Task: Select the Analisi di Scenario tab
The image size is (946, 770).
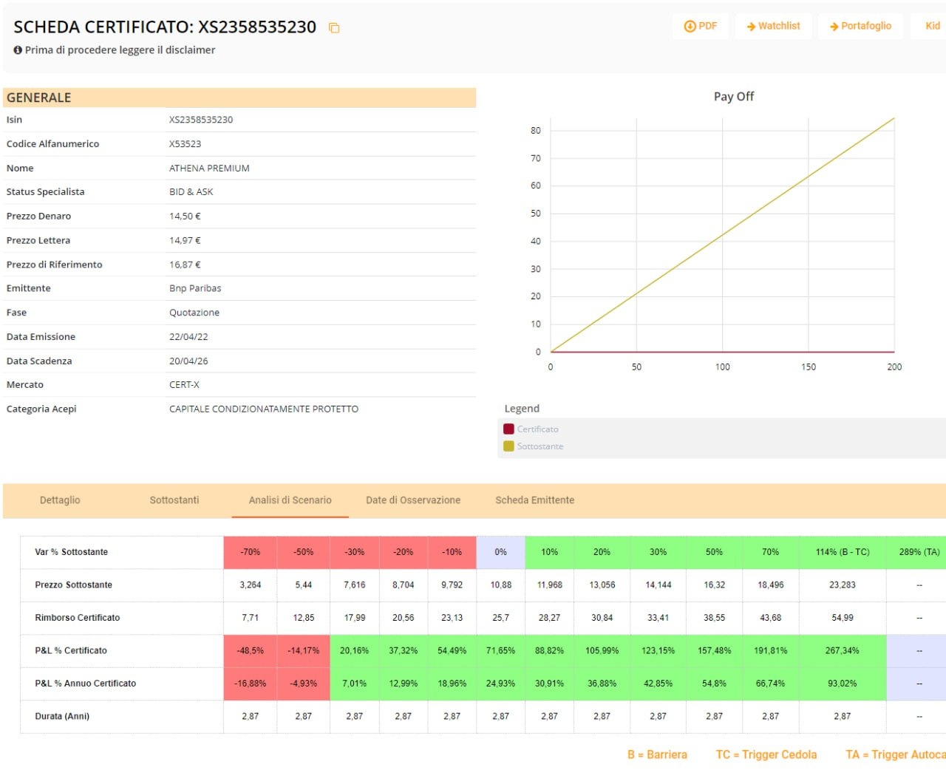Action: point(290,500)
